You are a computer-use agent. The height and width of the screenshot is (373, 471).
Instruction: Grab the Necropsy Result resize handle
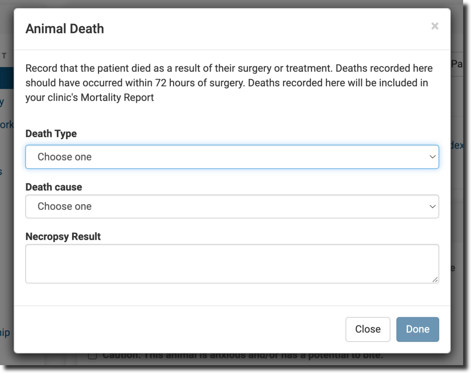[x=435, y=280]
